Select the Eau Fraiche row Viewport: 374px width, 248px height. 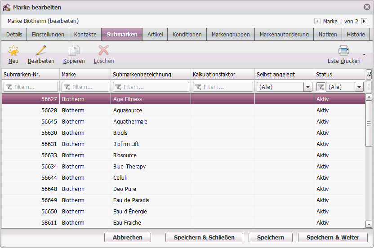click(183, 222)
